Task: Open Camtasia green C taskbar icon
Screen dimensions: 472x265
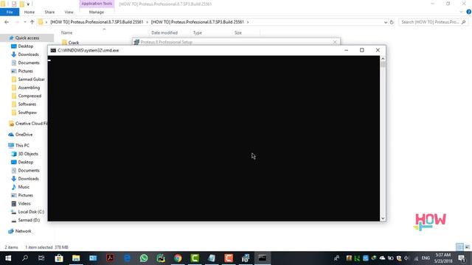Action: (x=195, y=258)
